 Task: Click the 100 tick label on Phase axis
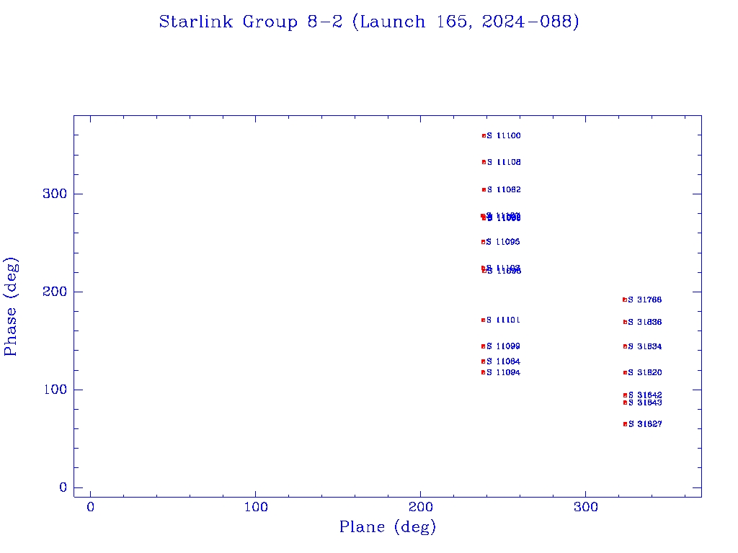(x=55, y=390)
